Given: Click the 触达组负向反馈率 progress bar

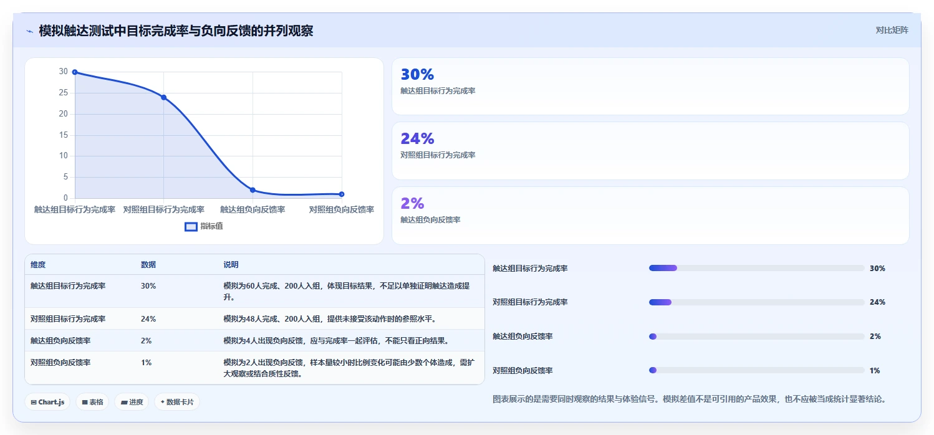Looking at the screenshot, I should pos(756,337).
